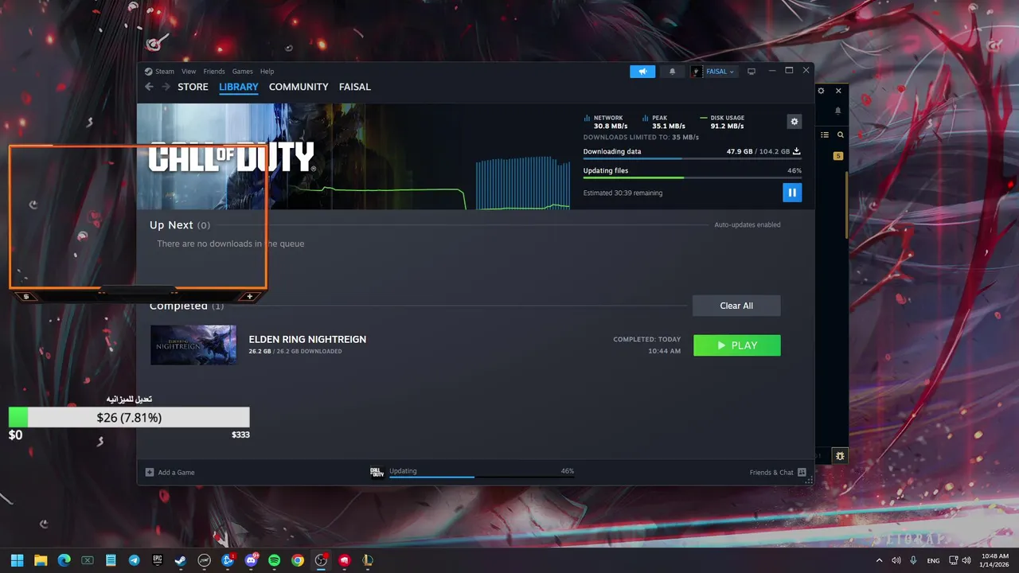The image size is (1019, 573).
Task: Click the bottom Updating progress bar
Action: click(482, 477)
